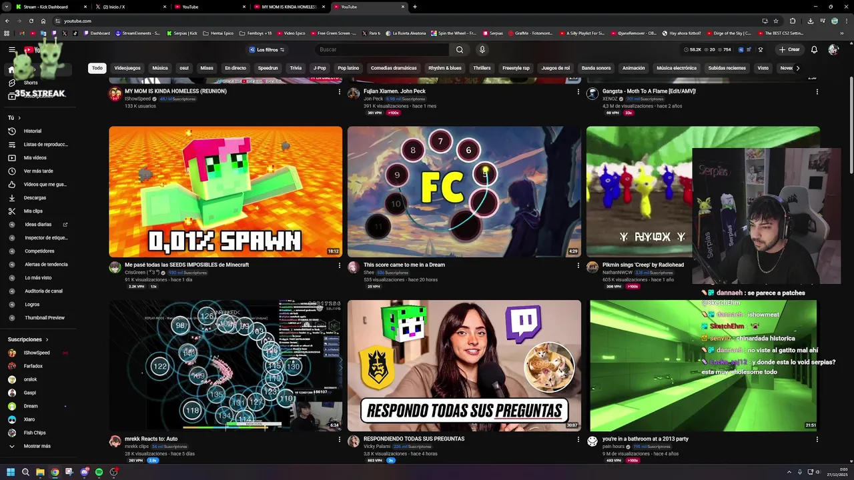Image resolution: width=854 pixels, height=480 pixels.
Task: Expand Suscripciones section header
Action: coord(28,339)
